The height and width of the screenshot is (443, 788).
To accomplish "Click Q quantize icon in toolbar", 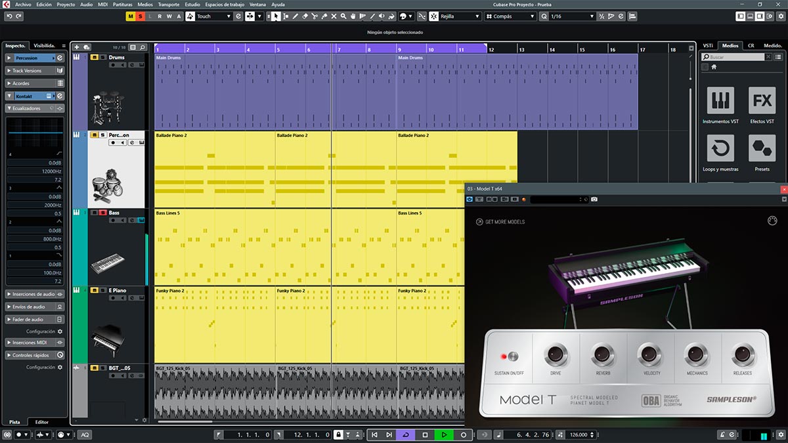I will 544,16.
